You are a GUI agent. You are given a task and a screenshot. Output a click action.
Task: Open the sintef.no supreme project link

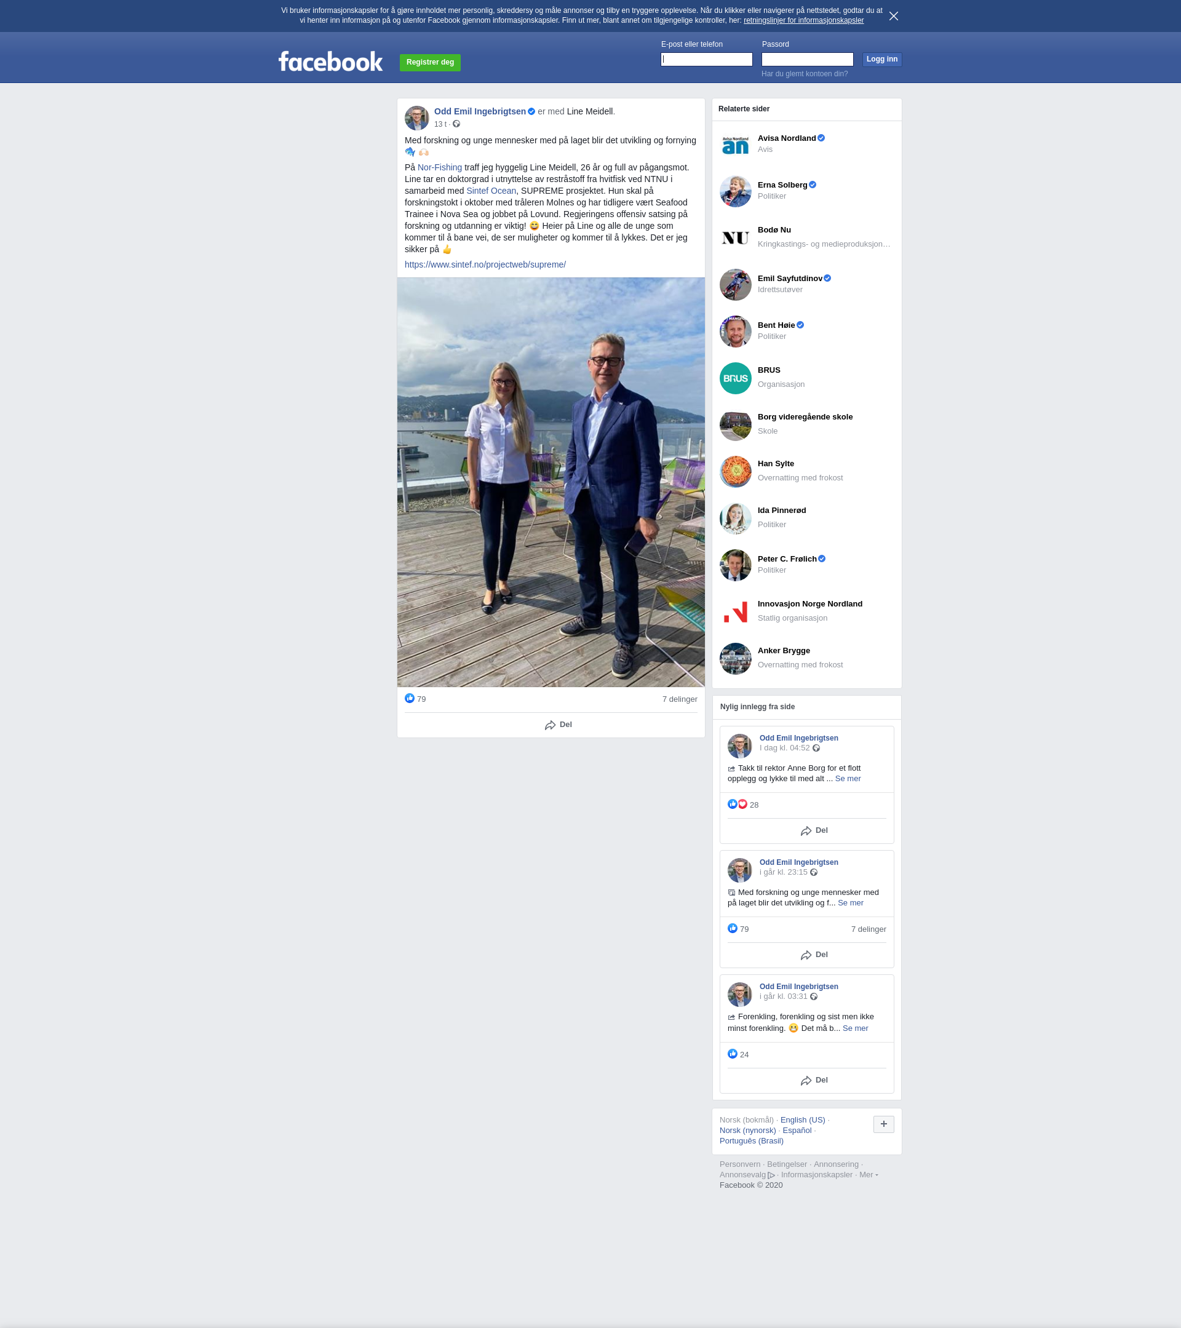(485, 264)
